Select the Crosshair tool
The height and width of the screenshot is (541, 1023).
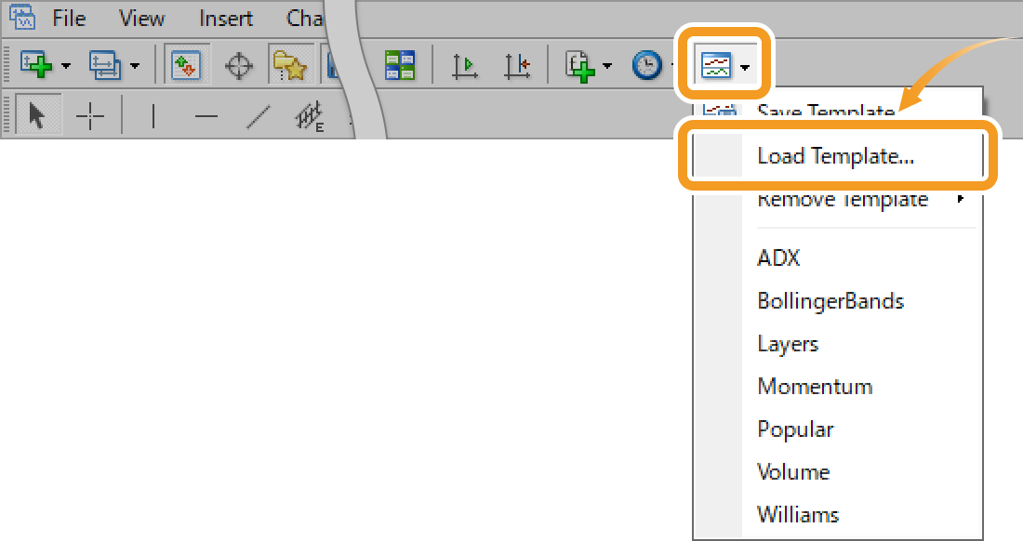tap(90, 117)
